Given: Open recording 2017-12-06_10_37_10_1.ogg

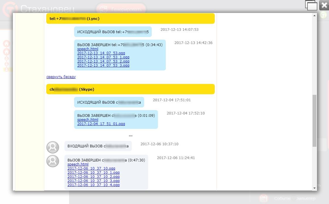Looking at the screenshot, I should click(93, 173).
